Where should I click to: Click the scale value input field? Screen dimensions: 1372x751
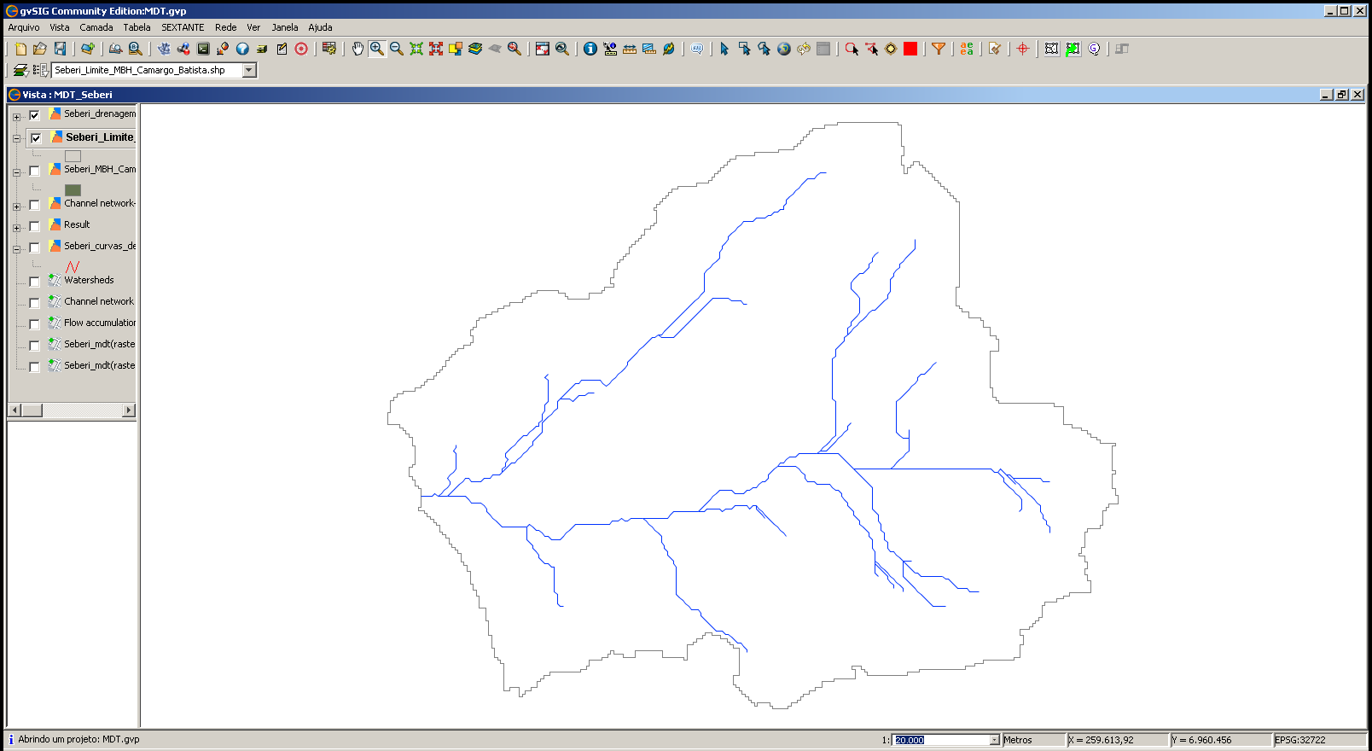pos(940,740)
